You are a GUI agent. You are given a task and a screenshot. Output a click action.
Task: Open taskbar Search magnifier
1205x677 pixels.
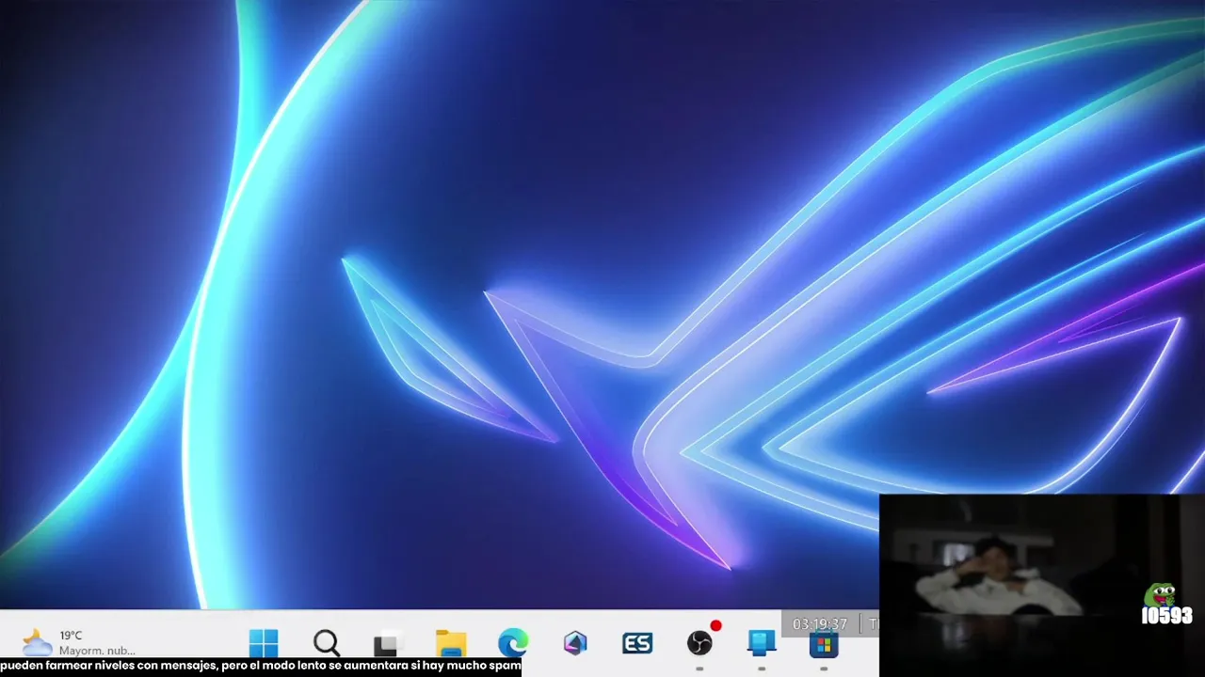pos(326,643)
